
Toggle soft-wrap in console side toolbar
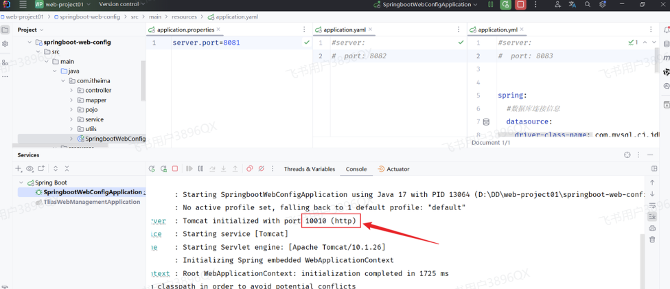[652, 205]
